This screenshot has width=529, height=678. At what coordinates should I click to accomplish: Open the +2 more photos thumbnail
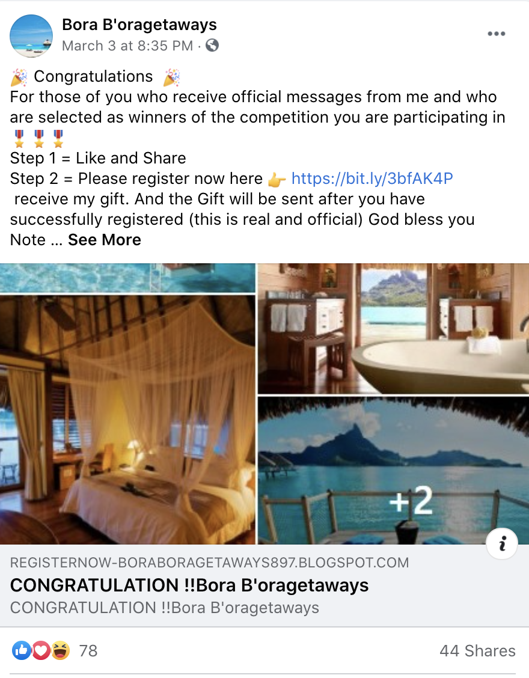click(393, 471)
